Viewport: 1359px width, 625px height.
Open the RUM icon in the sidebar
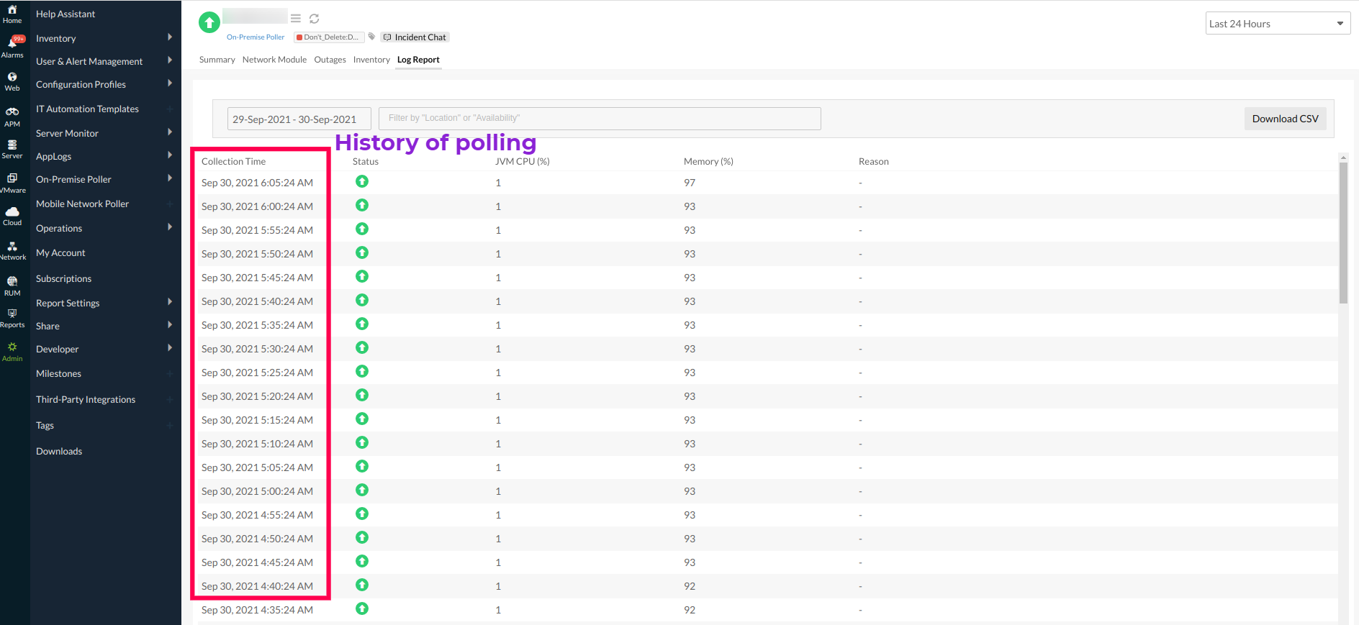(x=12, y=286)
